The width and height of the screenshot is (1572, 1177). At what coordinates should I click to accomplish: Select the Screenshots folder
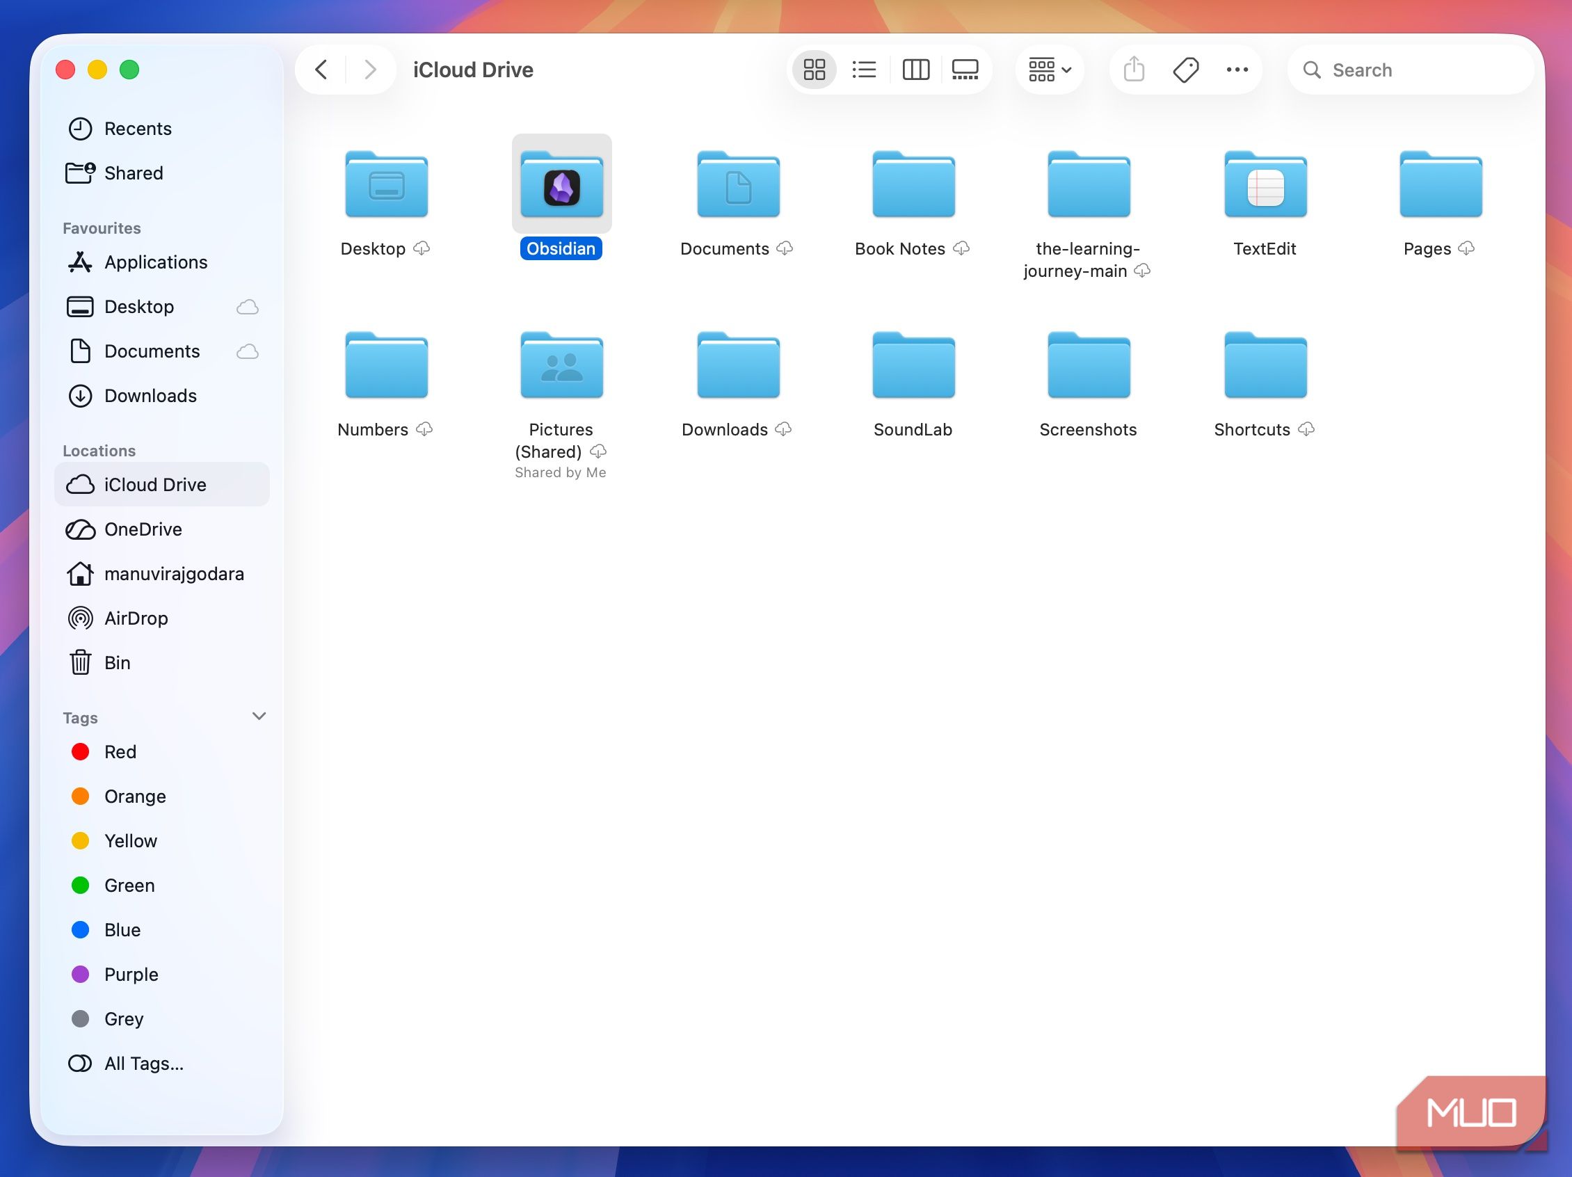[x=1089, y=365]
